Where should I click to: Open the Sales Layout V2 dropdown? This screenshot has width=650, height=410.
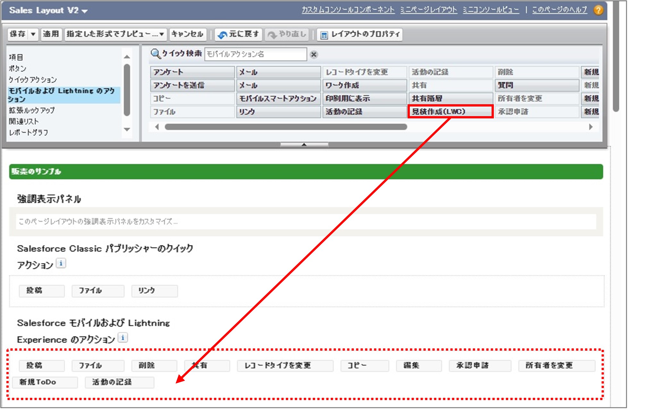[x=84, y=11]
